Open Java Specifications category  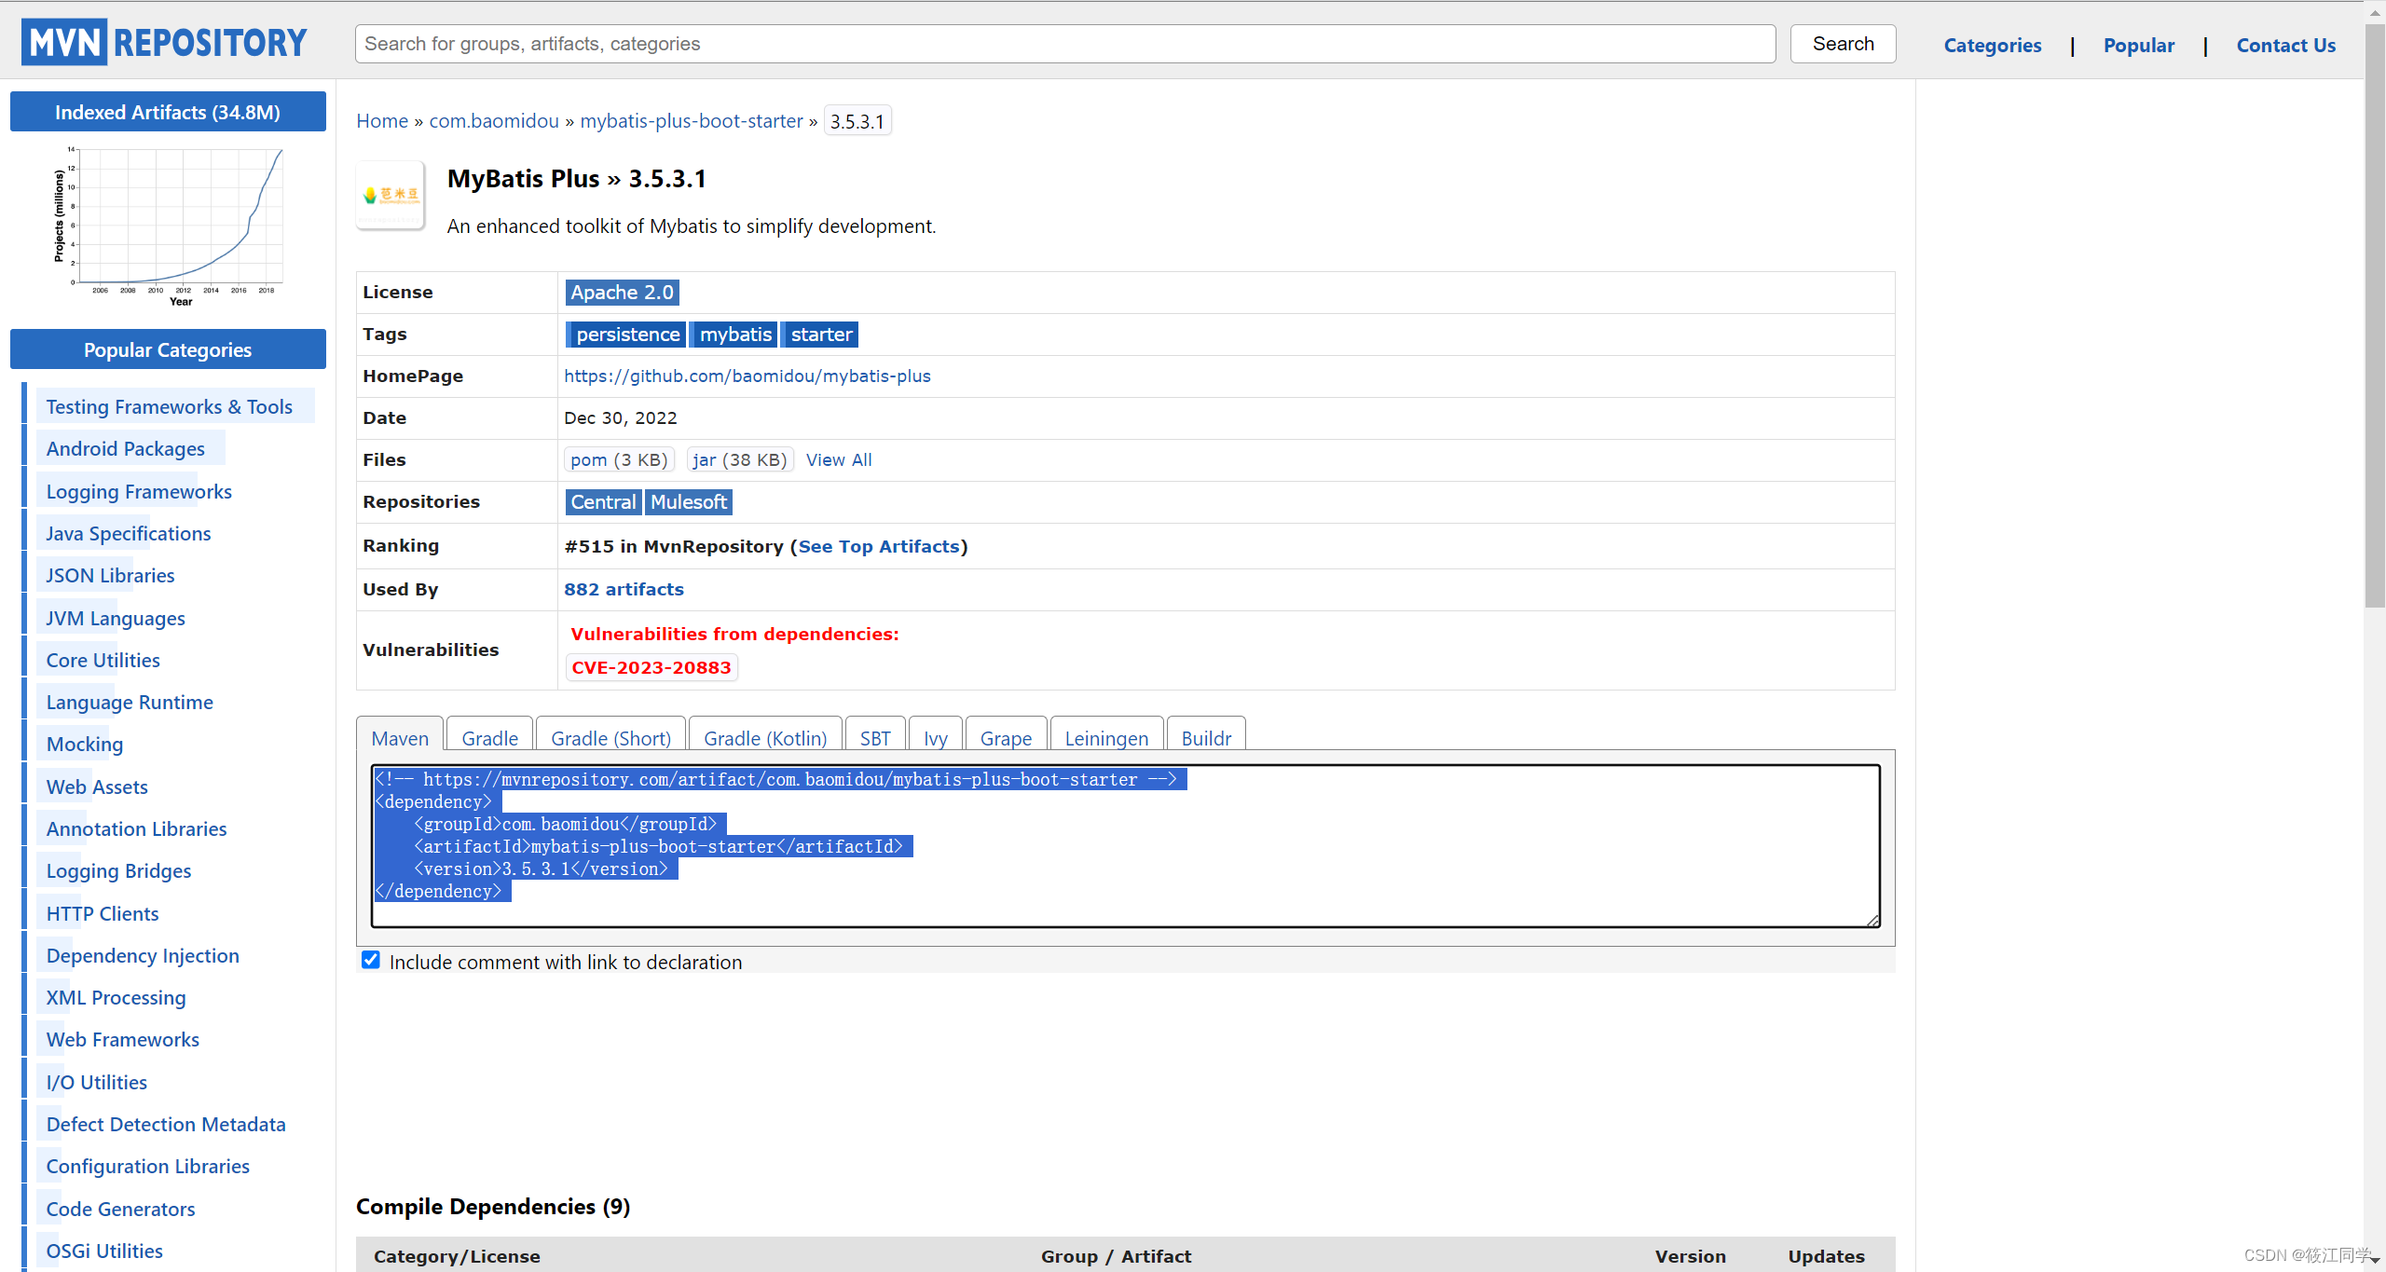click(x=129, y=534)
